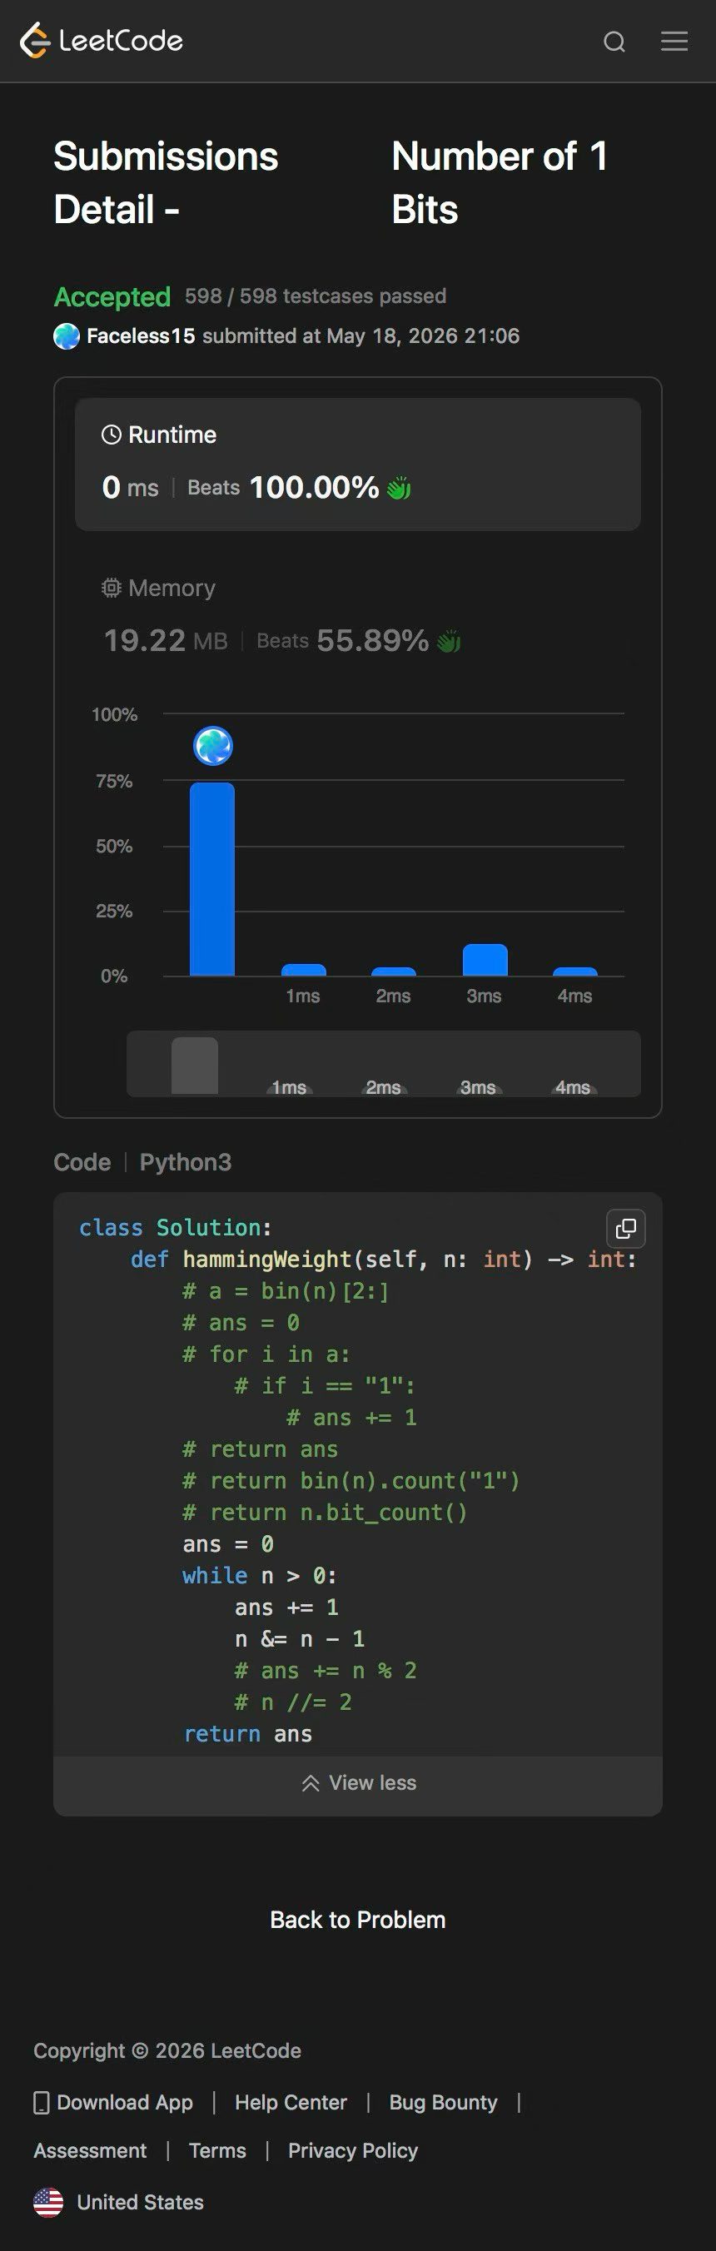The image size is (716, 2251).
Task: Click the Faceless15 user avatar
Action: (67, 335)
